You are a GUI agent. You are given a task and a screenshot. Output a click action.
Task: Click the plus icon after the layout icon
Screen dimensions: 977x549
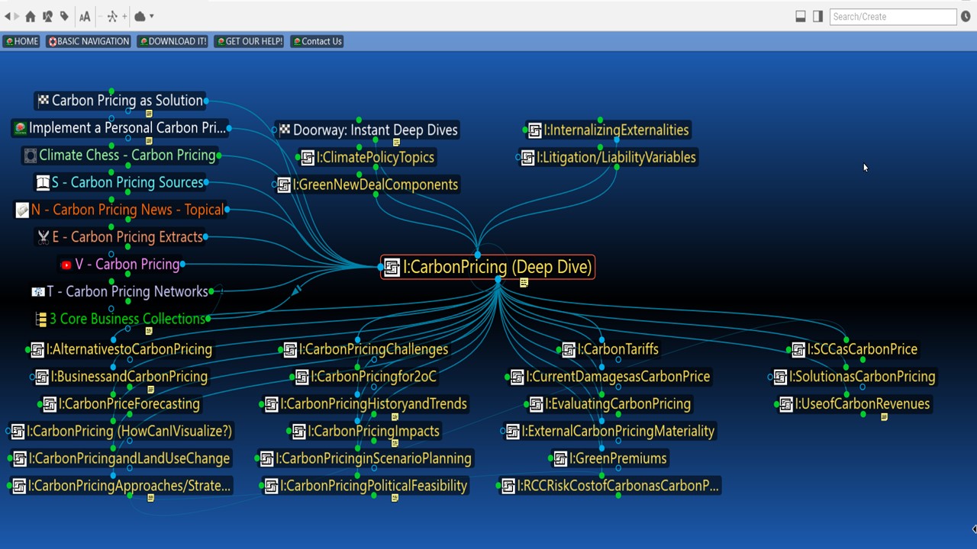(x=124, y=16)
